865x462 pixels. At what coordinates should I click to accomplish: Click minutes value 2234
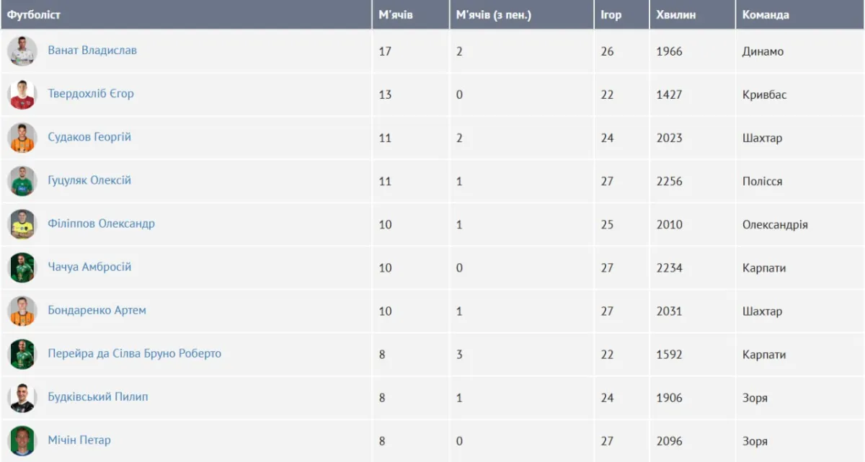point(669,268)
